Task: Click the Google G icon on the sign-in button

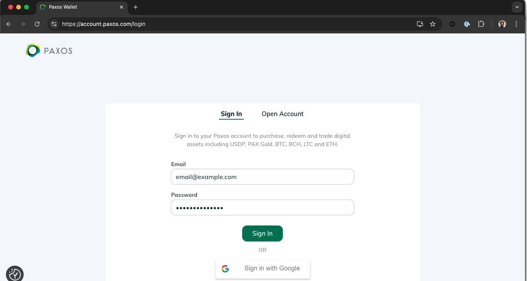Action: click(x=225, y=268)
